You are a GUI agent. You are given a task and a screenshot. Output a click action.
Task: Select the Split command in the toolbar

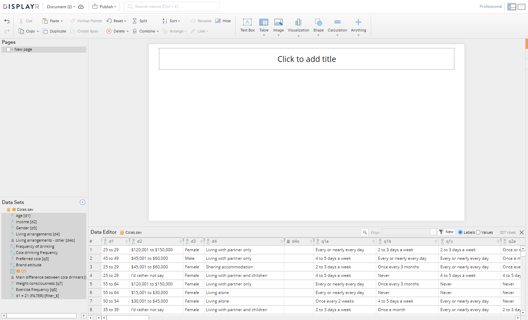[x=140, y=21]
